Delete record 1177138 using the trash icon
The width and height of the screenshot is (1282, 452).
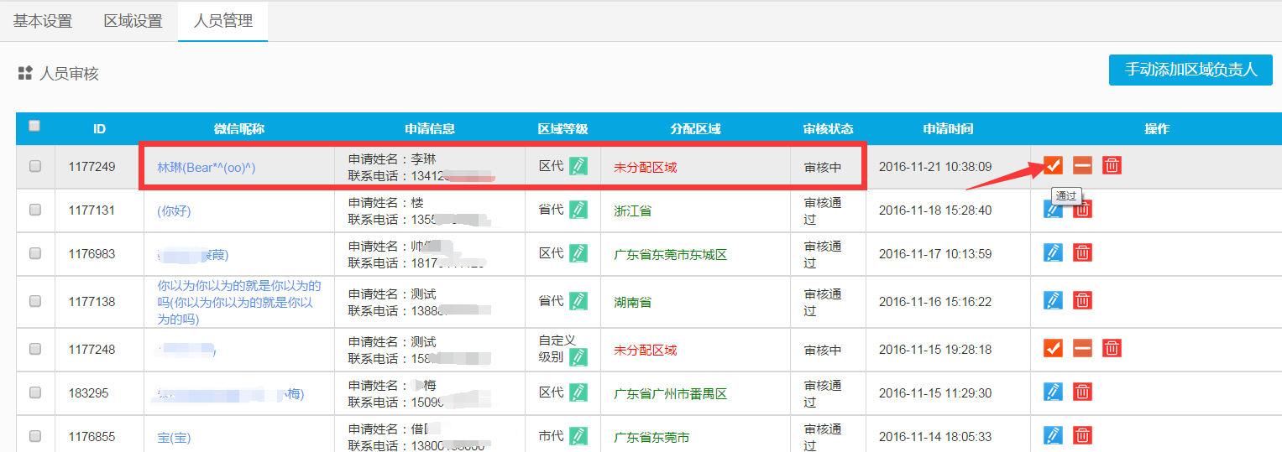click(1083, 300)
